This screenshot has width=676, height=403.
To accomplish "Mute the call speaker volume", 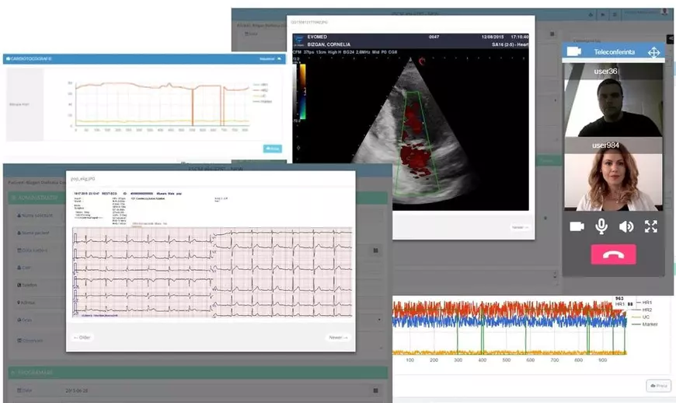I will [625, 226].
